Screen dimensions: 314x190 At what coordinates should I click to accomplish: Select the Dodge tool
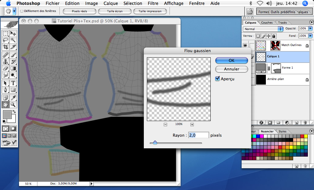[13, 75]
